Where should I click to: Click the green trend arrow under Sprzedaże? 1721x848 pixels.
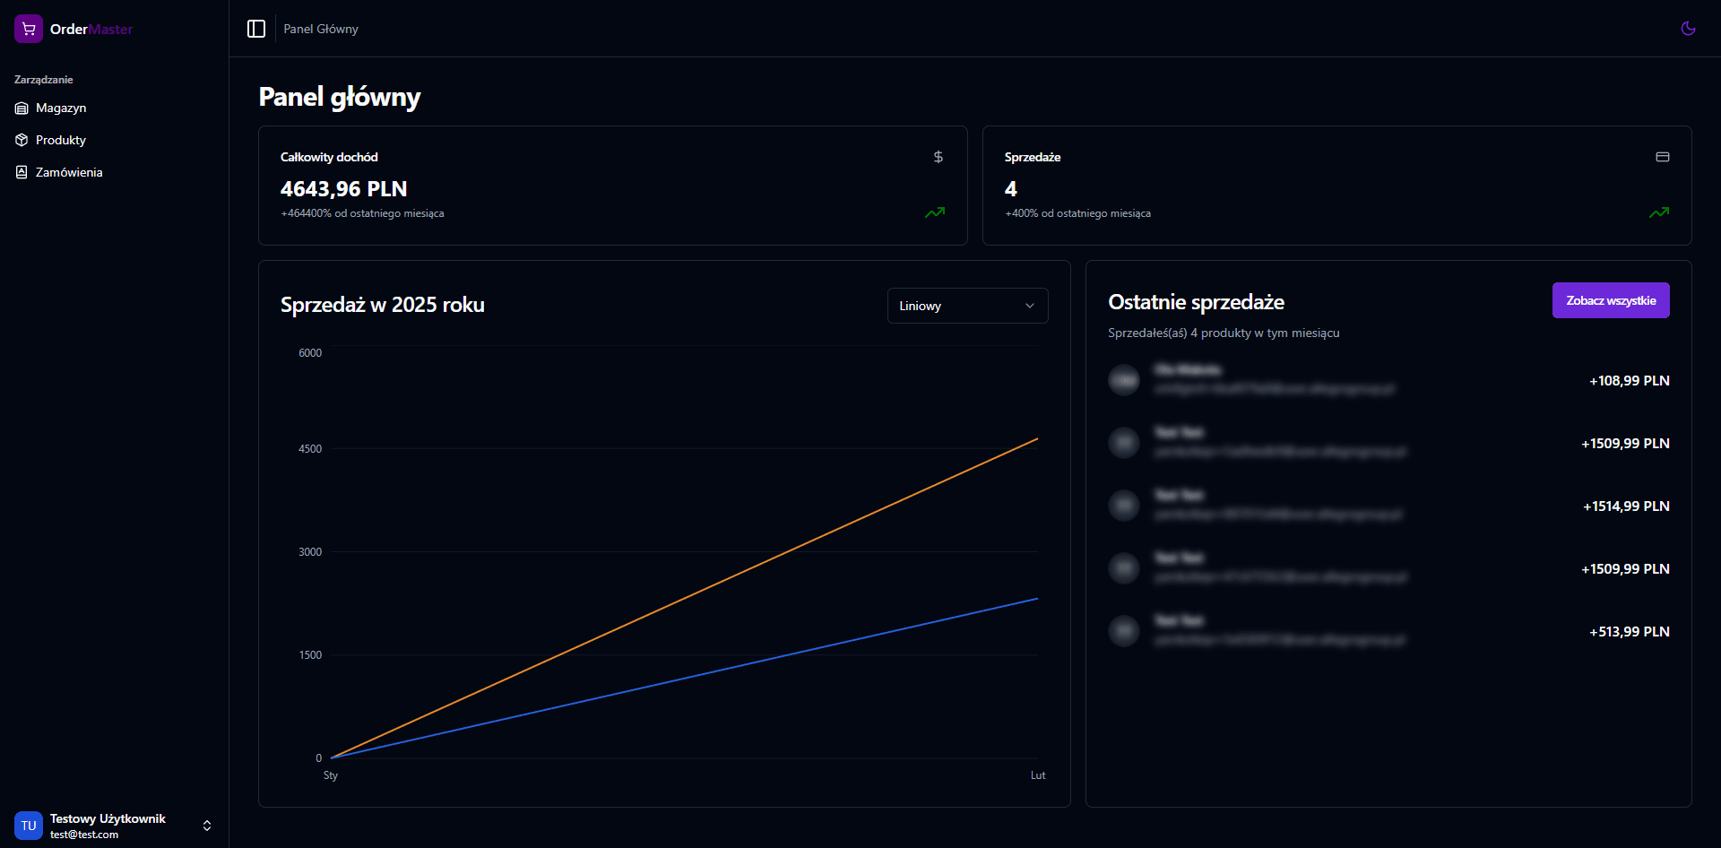coord(1658,212)
